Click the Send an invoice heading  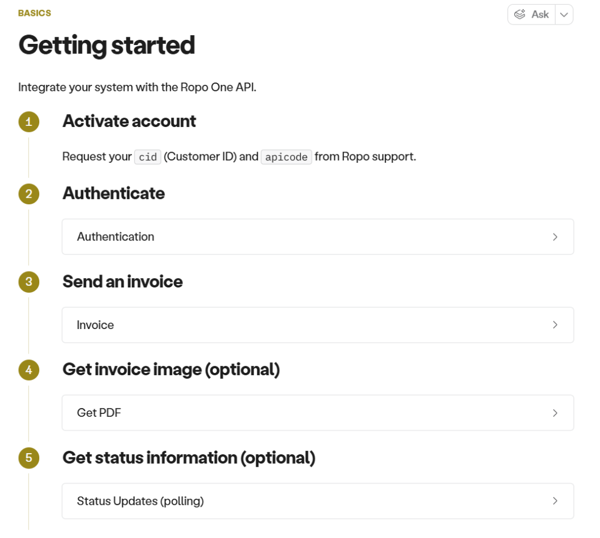point(122,282)
